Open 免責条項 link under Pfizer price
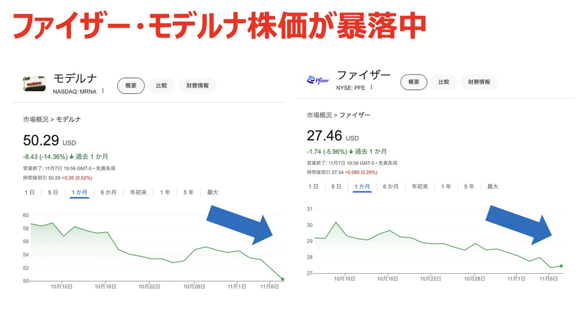Viewport: 581px width, 327px height. point(389,163)
